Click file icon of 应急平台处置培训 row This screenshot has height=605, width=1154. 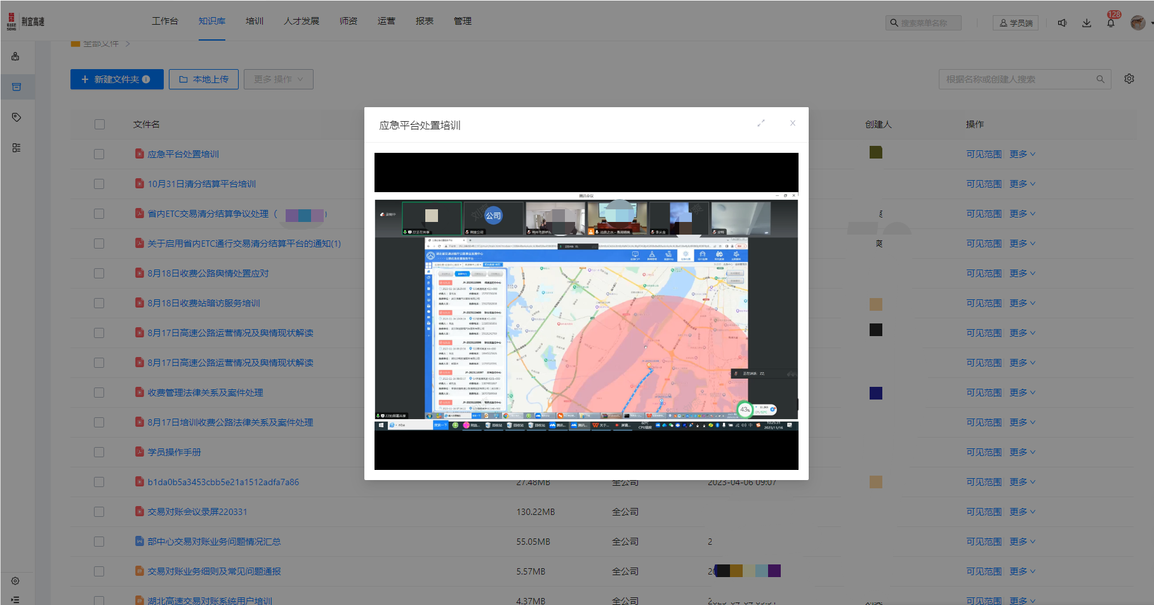click(140, 153)
